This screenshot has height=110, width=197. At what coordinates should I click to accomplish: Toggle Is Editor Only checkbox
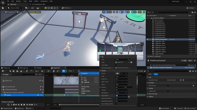[168, 91]
